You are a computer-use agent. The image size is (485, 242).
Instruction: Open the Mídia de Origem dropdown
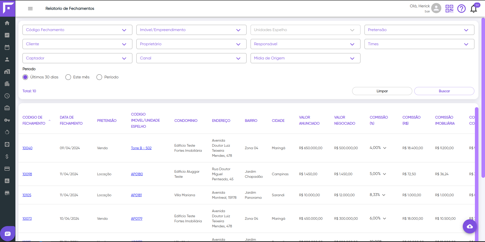pos(305,58)
